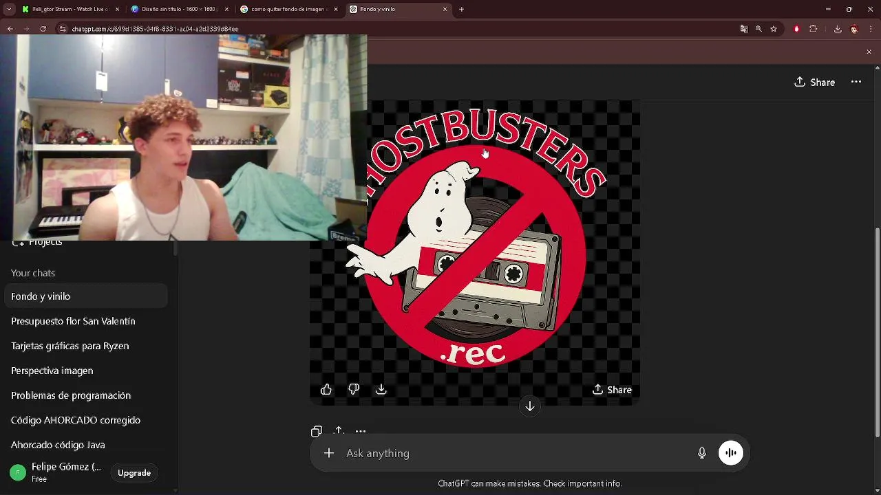Click the sidebar scrollbar thumb
Image resolution: width=881 pixels, height=495 pixels.
pyautogui.click(x=175, y=249)
